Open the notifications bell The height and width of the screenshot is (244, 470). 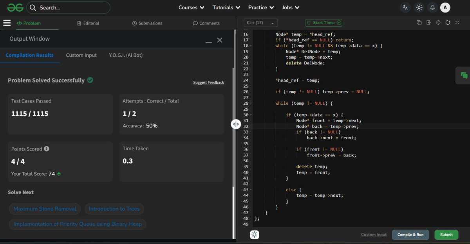[432, 7]
